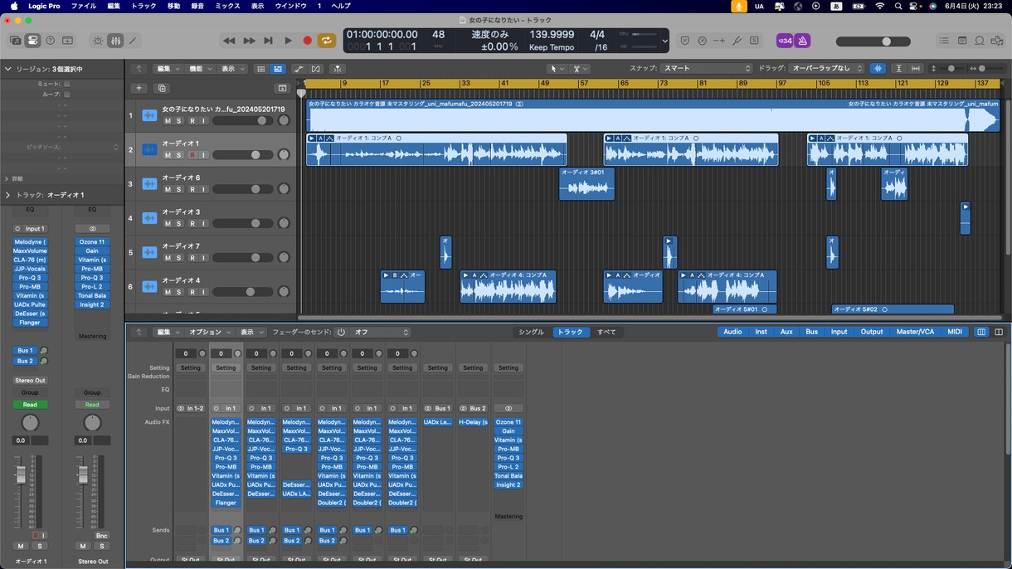Image resolution: width=1012 pixels, height=569 pixels.
Task: Click the red Record button
Action: pos(307,40)
